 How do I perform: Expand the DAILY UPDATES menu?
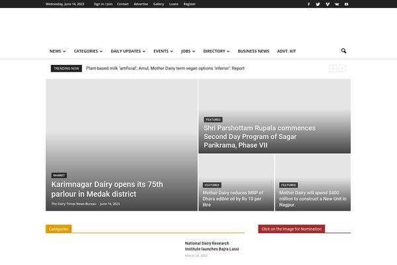click(x=128, y=51)
